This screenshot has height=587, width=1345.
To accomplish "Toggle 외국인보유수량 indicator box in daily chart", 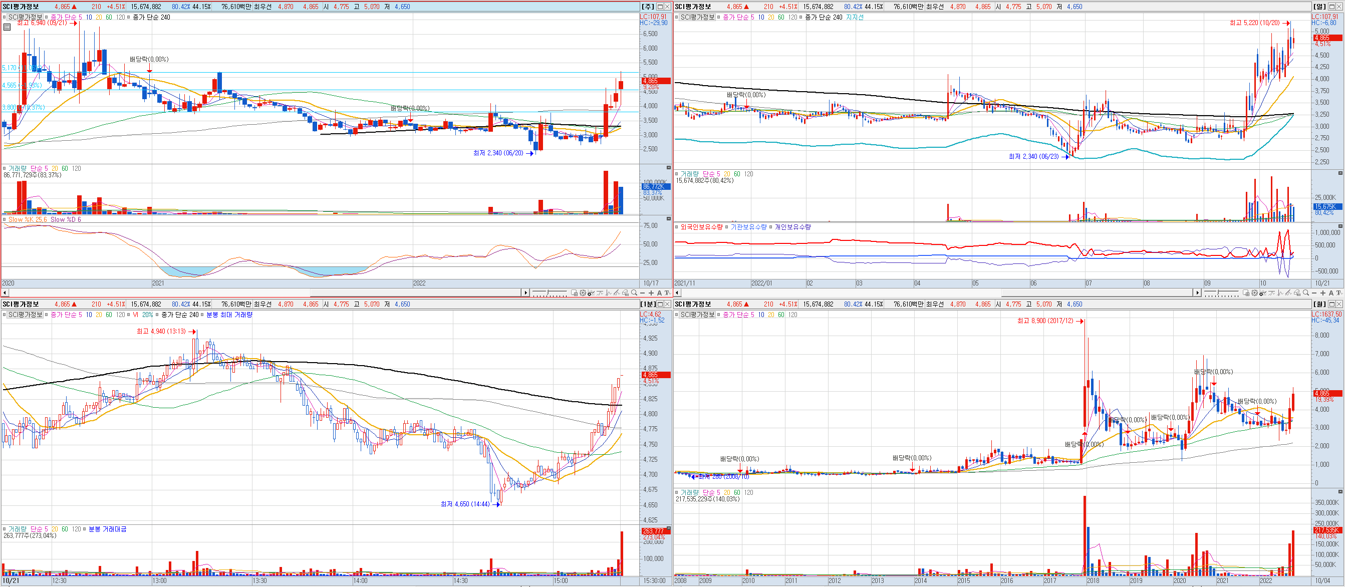I will click(x=677, y=227).
